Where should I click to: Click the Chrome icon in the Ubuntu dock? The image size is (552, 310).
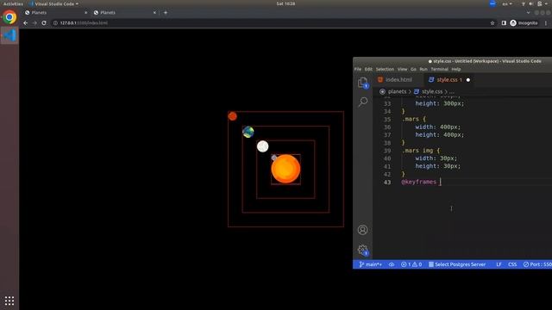[x=9, y=17]
